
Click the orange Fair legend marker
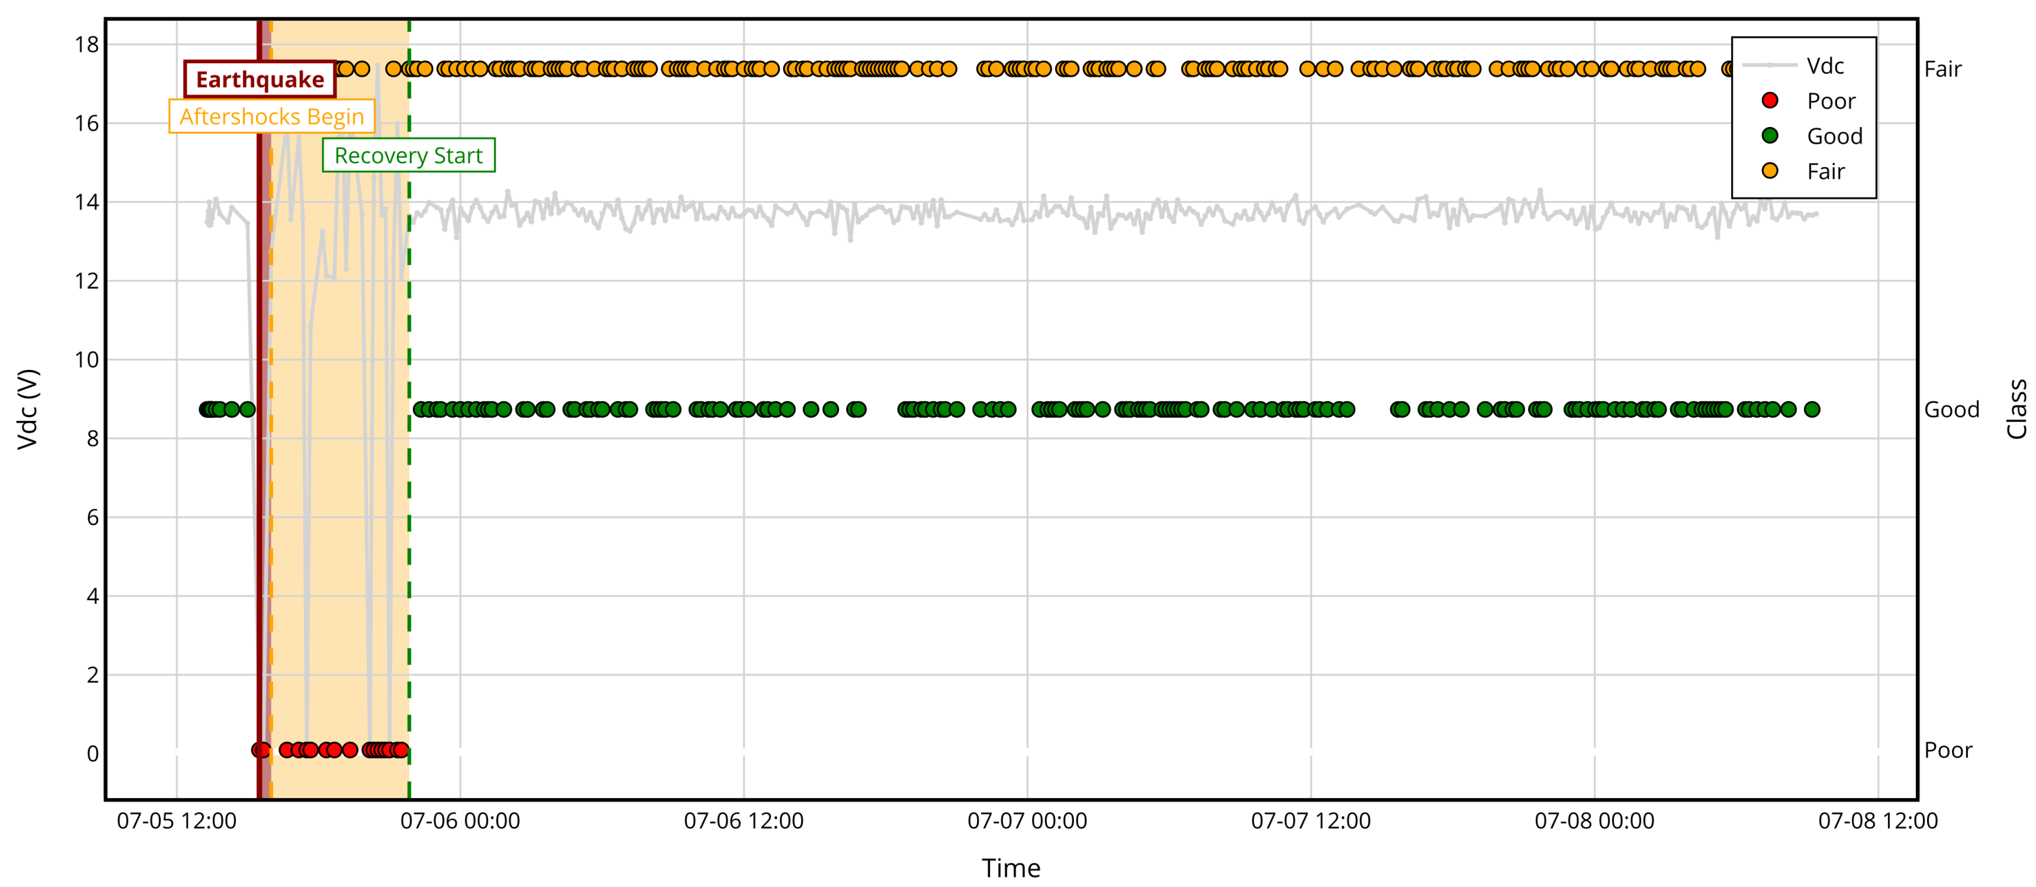pos(1770,171)
